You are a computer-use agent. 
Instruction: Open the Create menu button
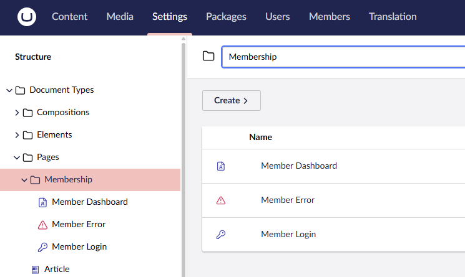pos(231,100)
